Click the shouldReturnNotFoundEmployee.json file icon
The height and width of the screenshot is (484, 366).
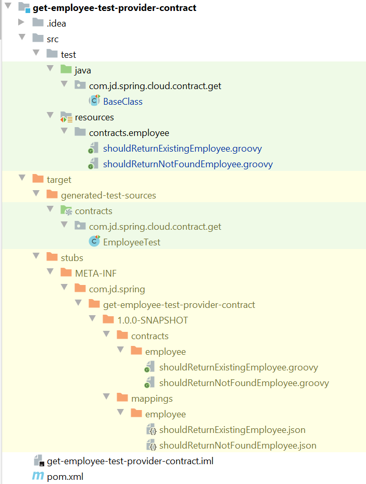pos(152,445)
